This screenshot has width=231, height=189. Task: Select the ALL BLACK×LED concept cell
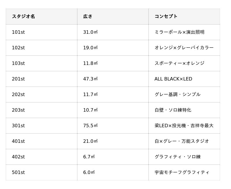pos(173,79)
